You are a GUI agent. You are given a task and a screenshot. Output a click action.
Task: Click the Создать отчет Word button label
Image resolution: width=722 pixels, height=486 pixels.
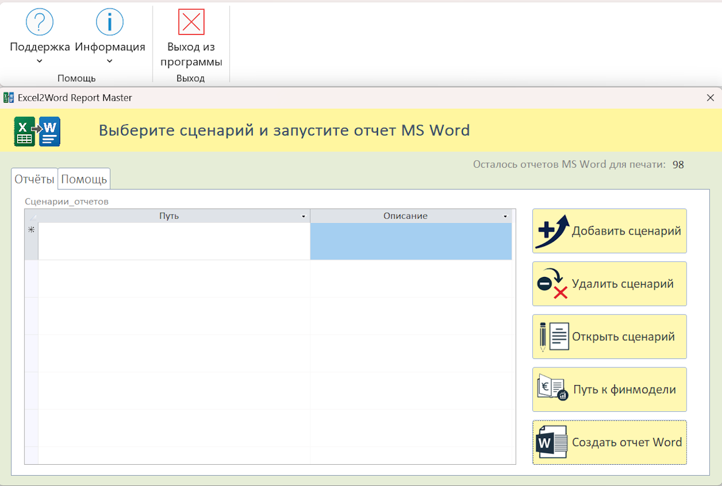click(627, 442)
